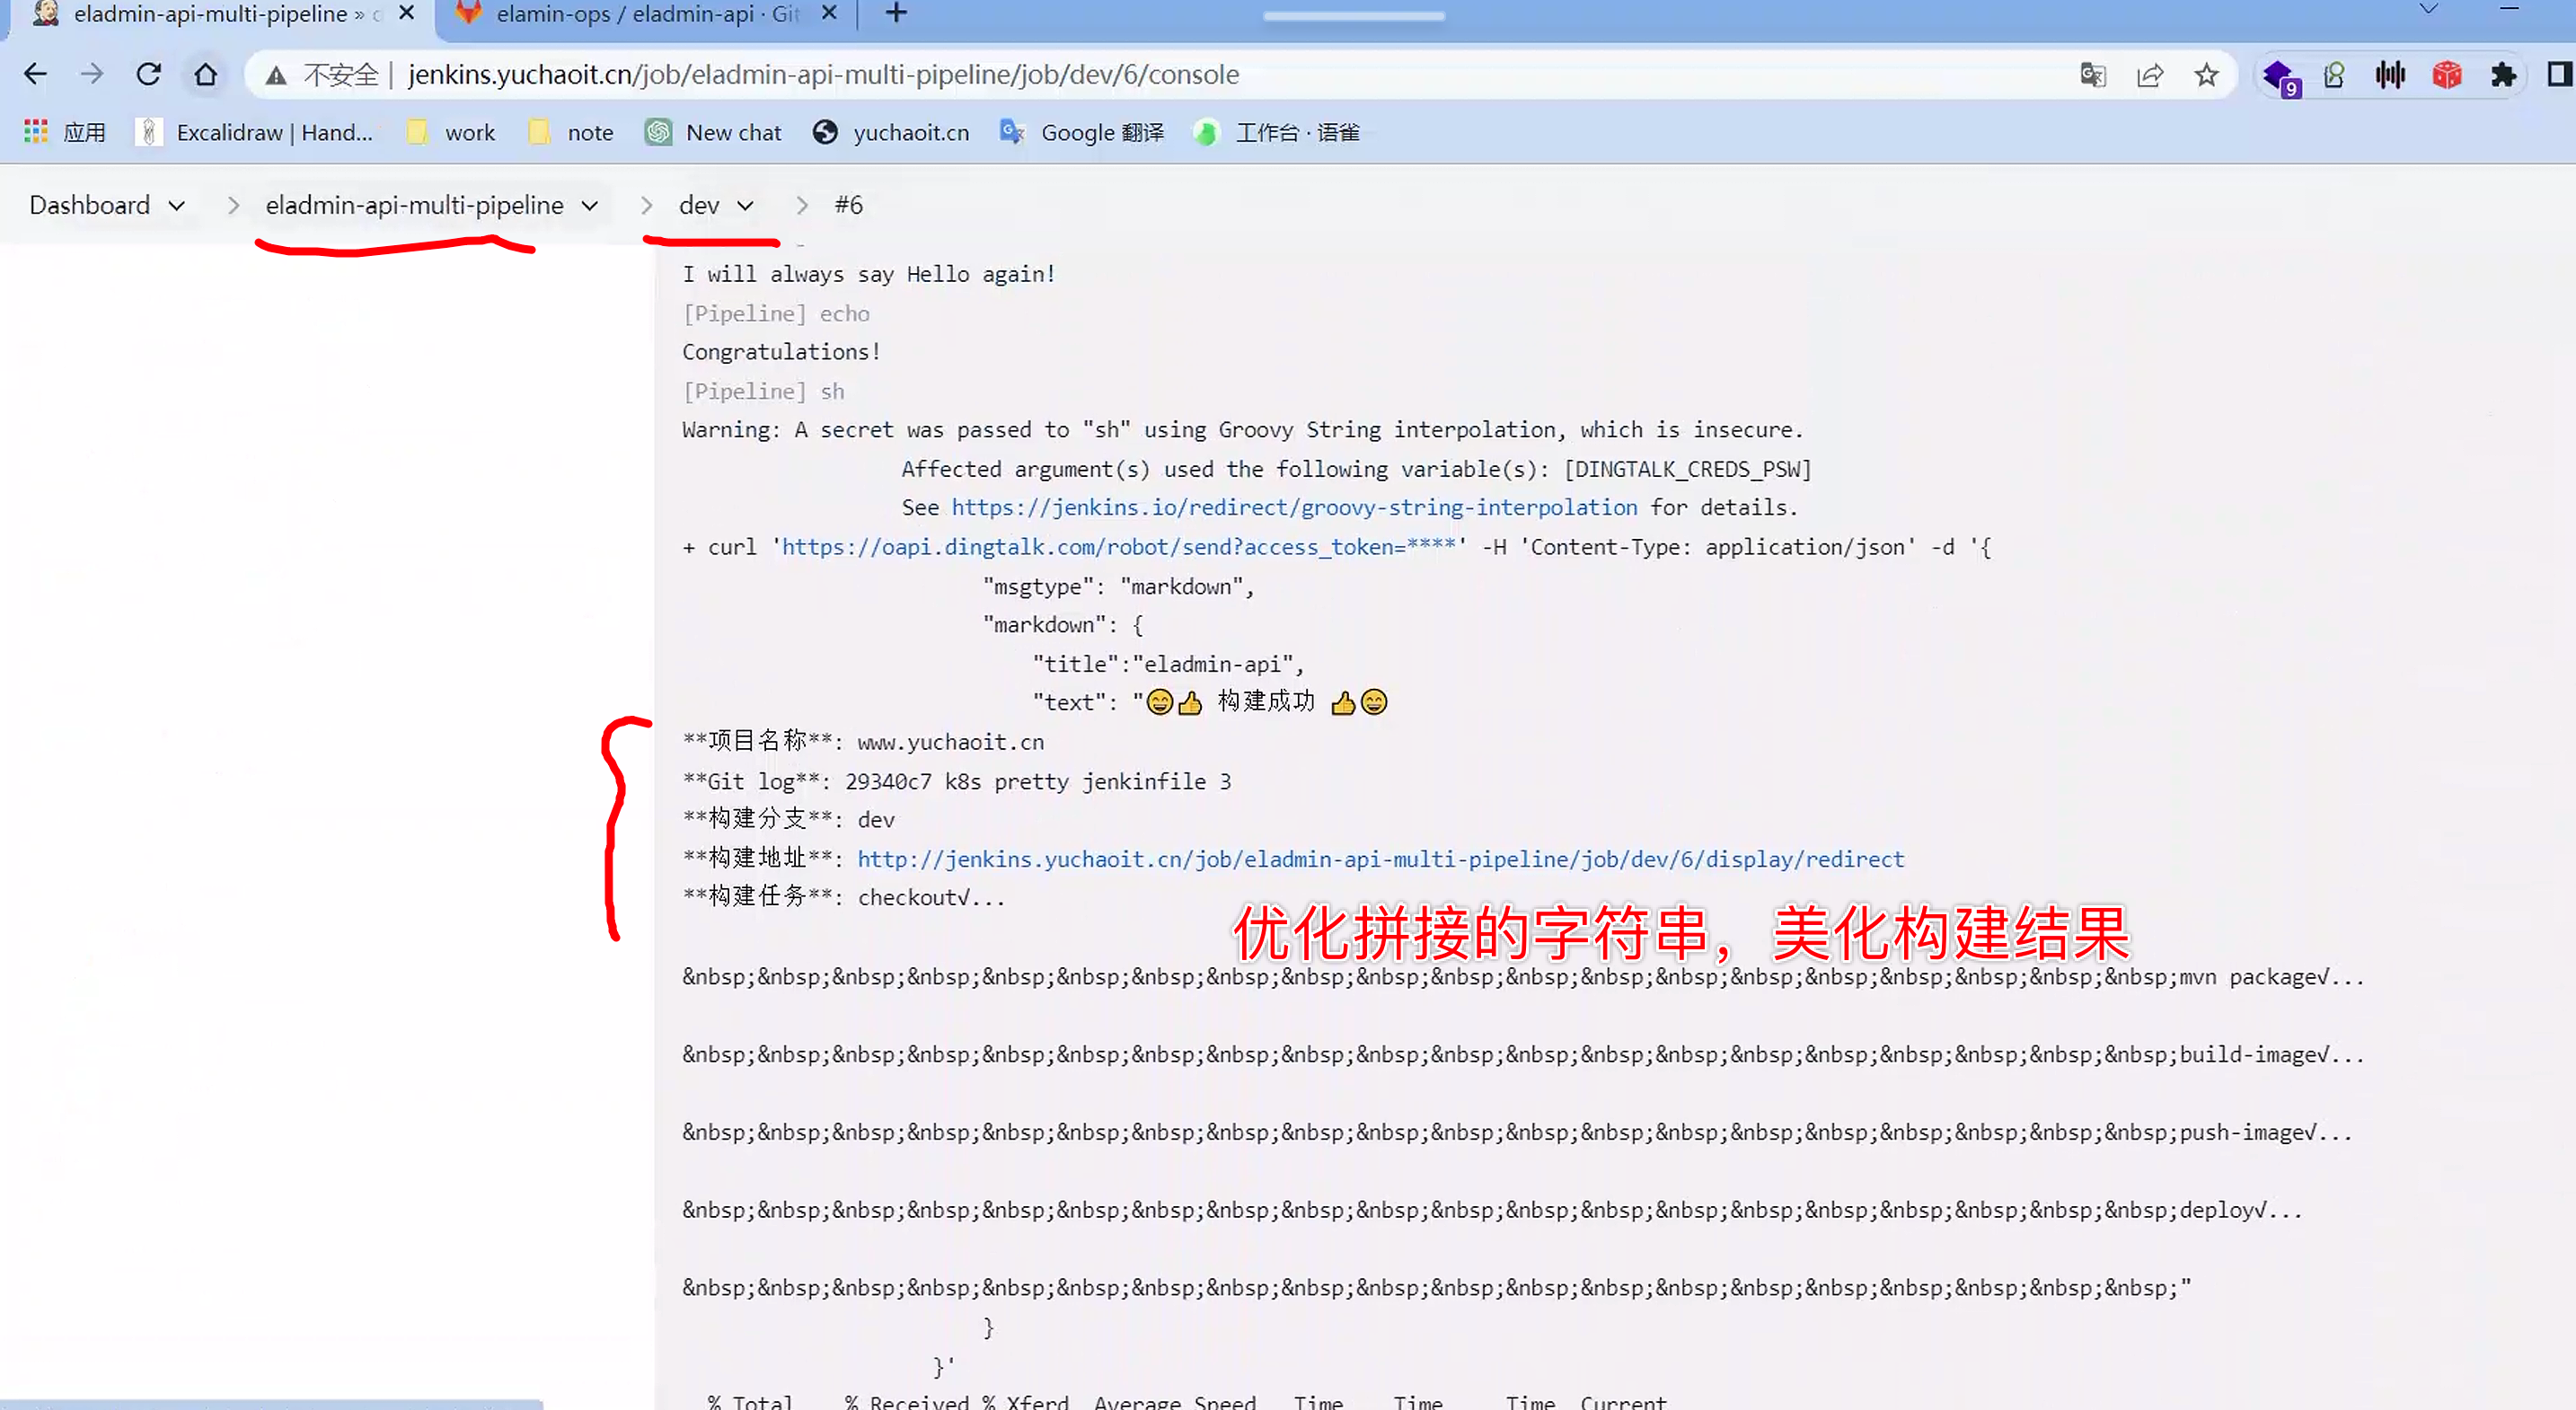Expand eladmin-api-multi-pipeline breadcrumb dropdown
Screen dimensions: 2576x1410
click(590, 205)
